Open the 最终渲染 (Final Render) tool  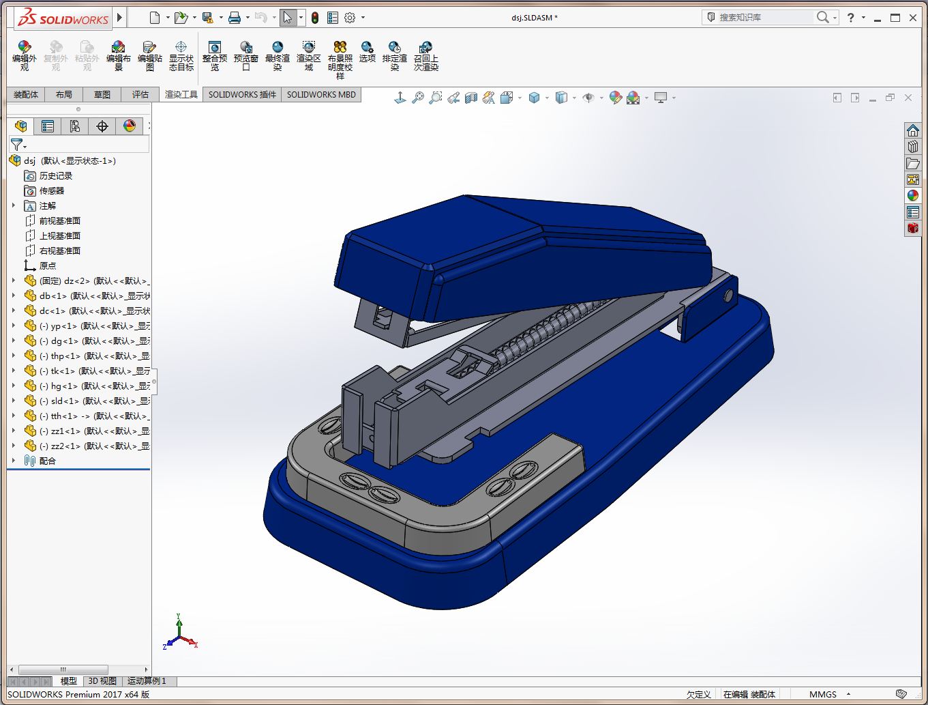pos(277,55)
